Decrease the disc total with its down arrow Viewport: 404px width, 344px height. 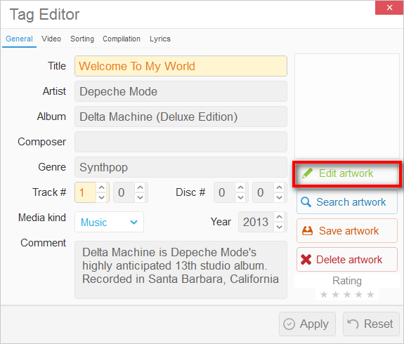pos(280,197)
